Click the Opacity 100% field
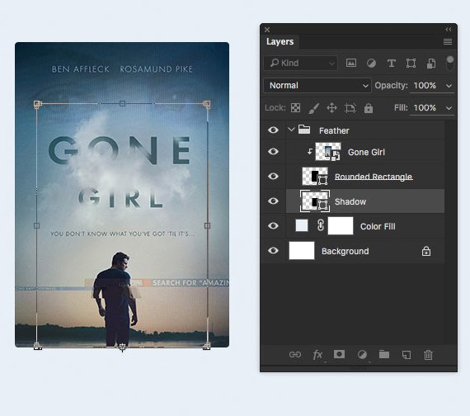 click(x=425, y=86)
